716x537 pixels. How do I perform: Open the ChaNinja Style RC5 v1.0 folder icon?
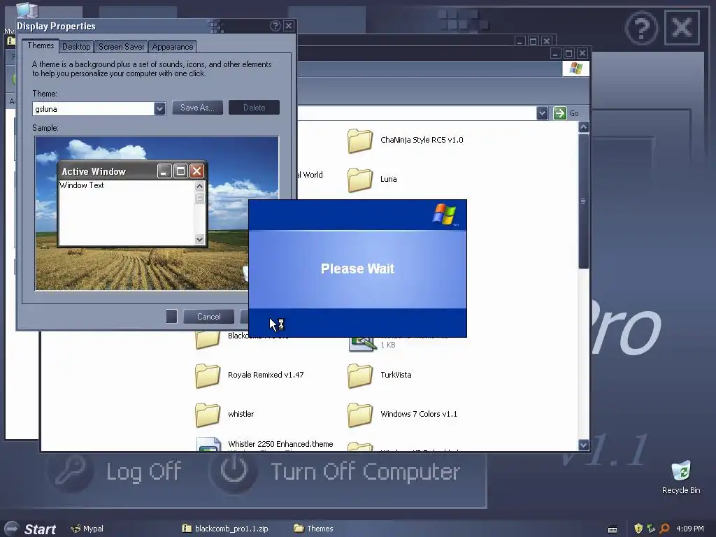tap(360, 140)
